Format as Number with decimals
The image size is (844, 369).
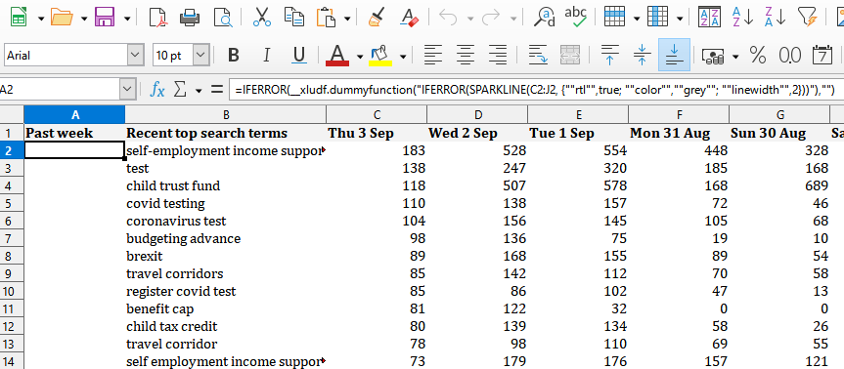789,55
